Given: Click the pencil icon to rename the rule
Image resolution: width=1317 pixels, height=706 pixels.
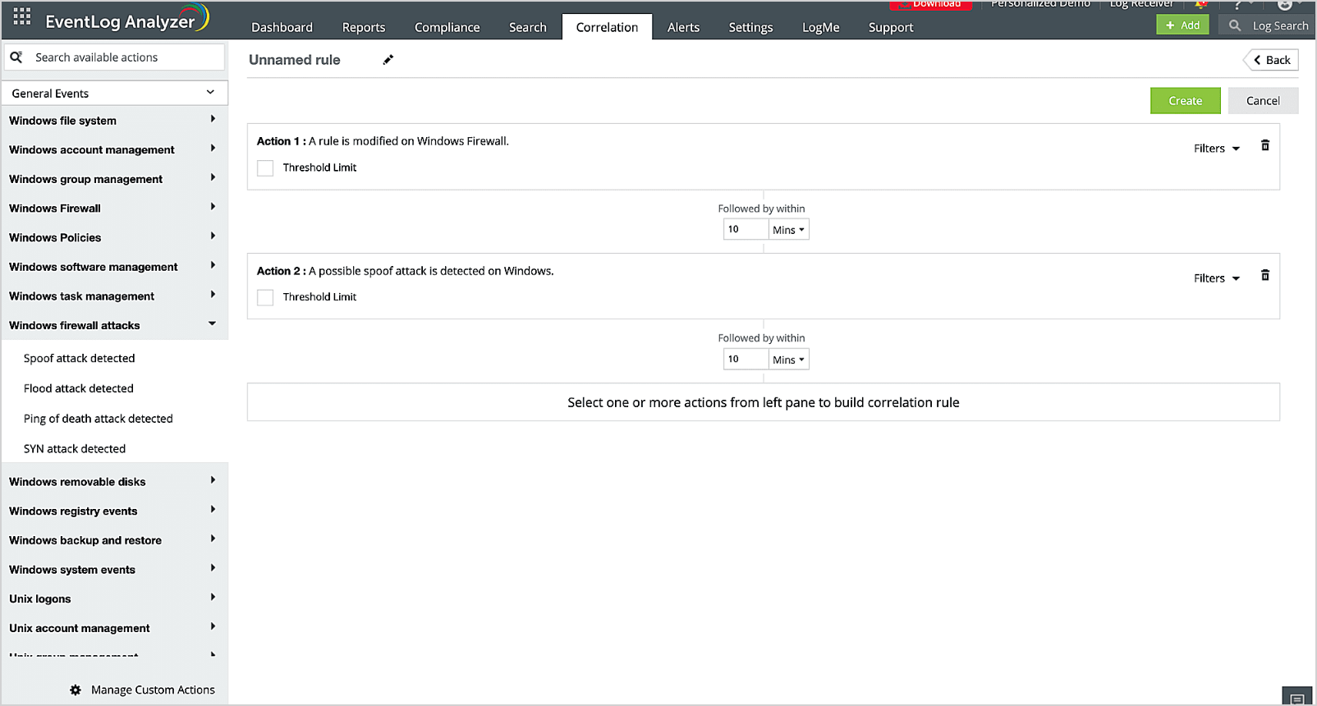Looking at the screenshot, I should coord(388,60).
